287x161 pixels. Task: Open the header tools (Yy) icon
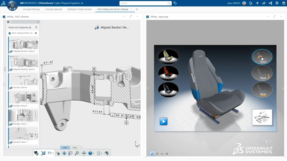277,3
